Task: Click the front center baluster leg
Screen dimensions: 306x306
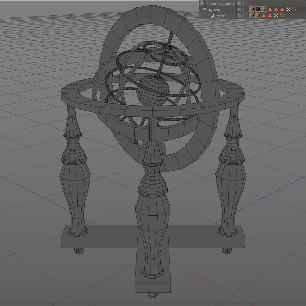Action: [x=153, y=197]
